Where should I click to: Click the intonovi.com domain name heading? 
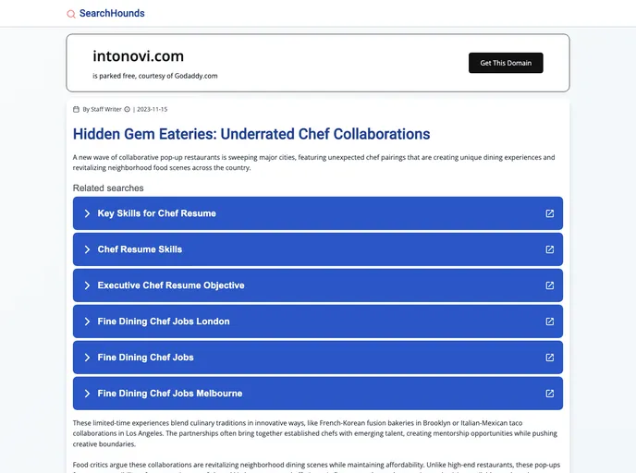(138, 56)
